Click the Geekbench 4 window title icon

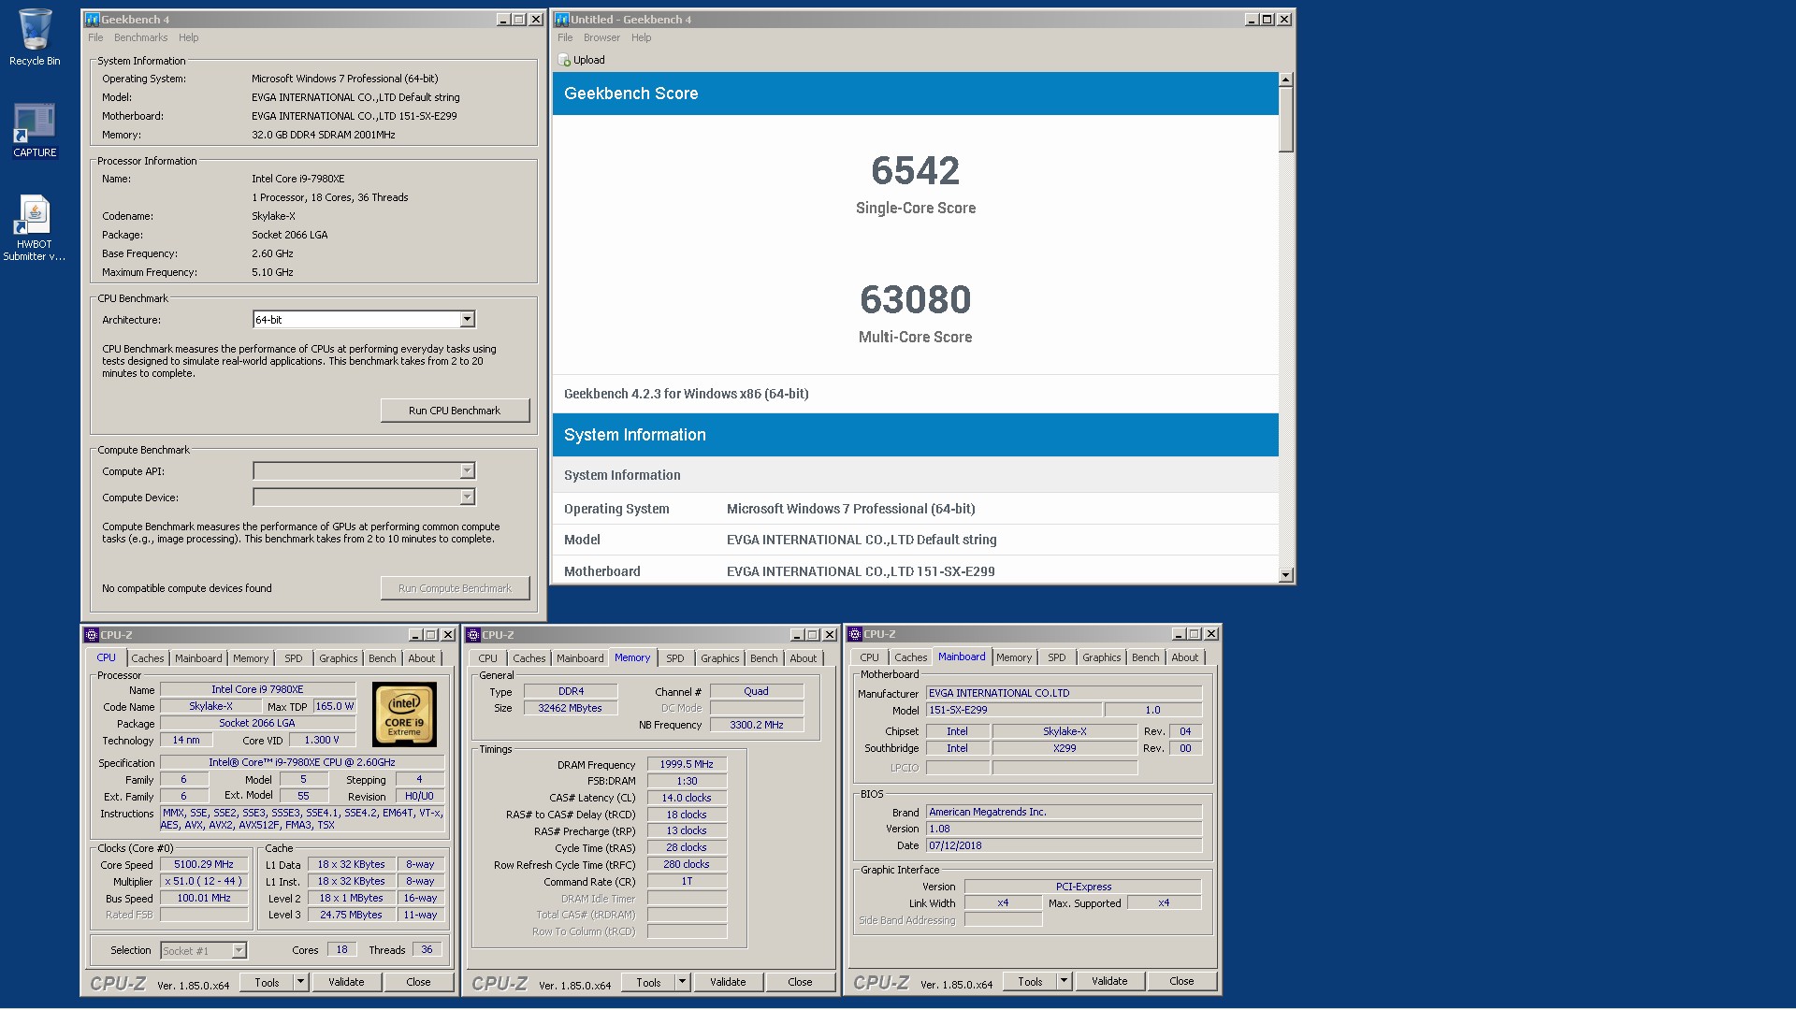click(93, 19)
